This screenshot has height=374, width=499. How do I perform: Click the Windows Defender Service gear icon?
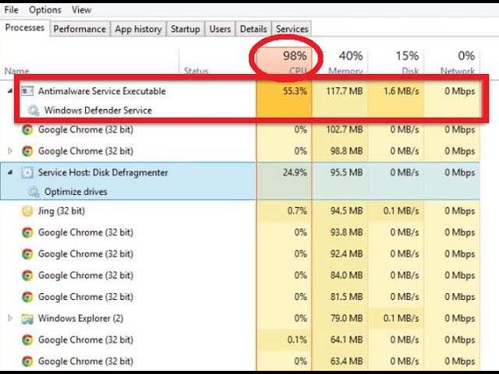click(x=33, y=111)
